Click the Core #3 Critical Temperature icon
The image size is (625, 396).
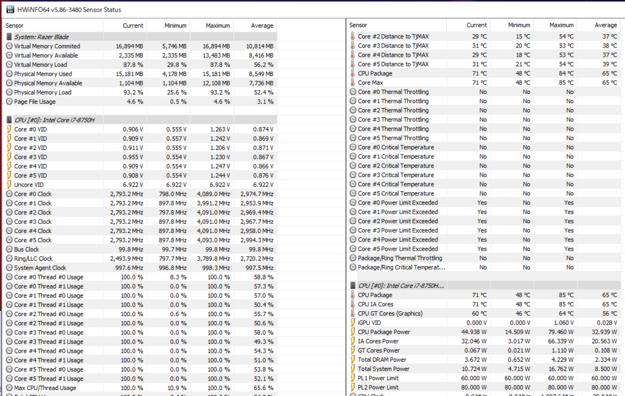(x=353, y=175)
